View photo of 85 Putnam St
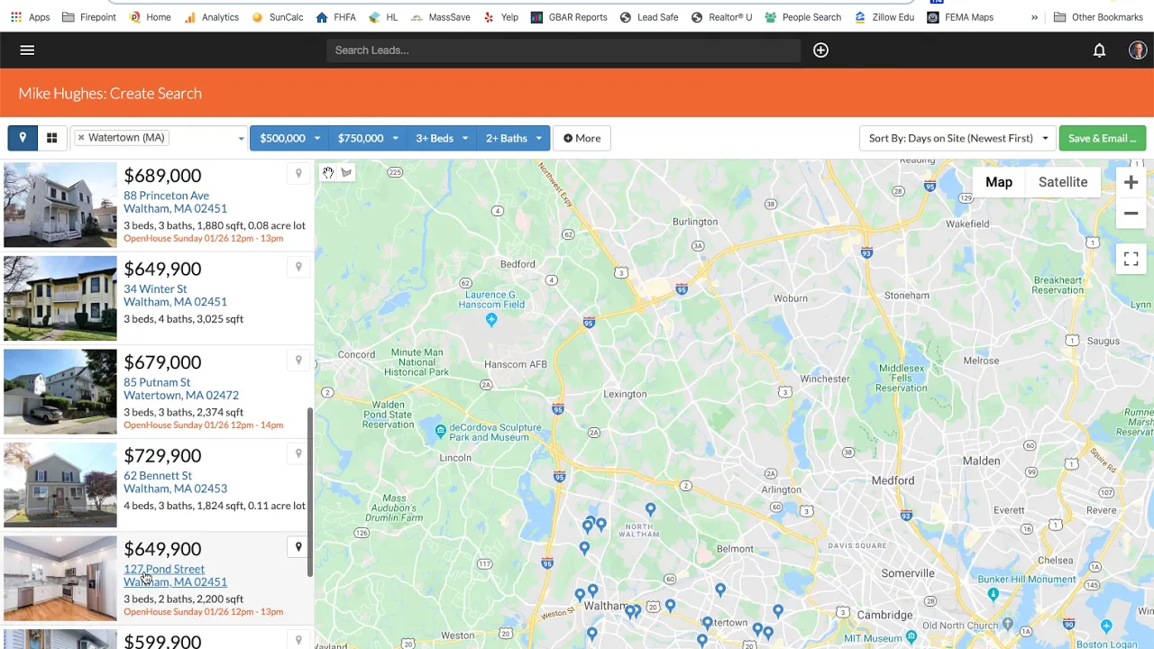Image resolution: width=1154 pixels, height=649 pixels. [x=60, y=391]
